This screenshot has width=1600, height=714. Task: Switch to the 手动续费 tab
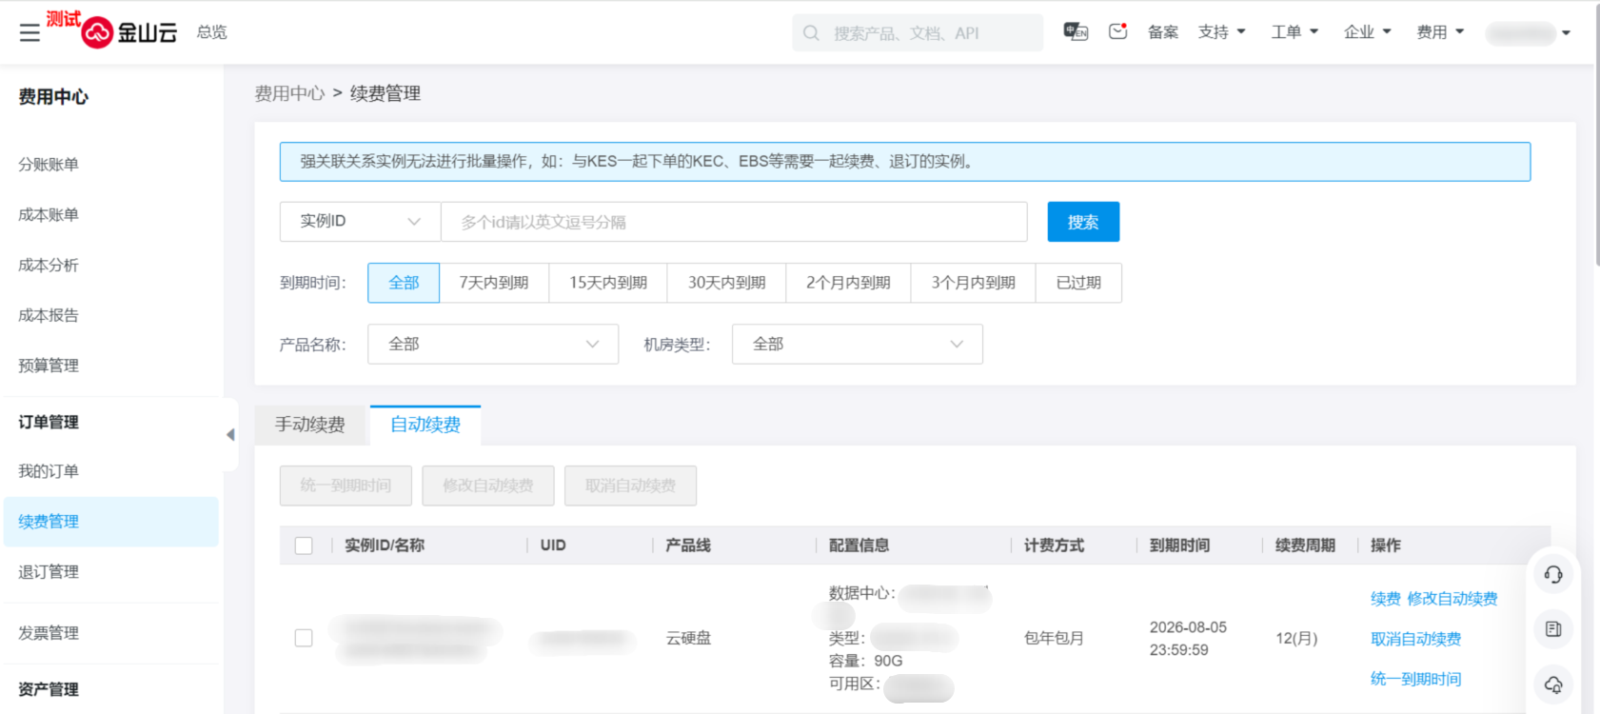point(310,425)
